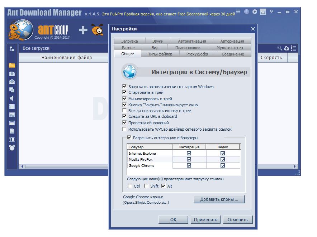Select the application window category icon
Screen dimensions: 317x237
pyautogui.click(x=12, y=123)
